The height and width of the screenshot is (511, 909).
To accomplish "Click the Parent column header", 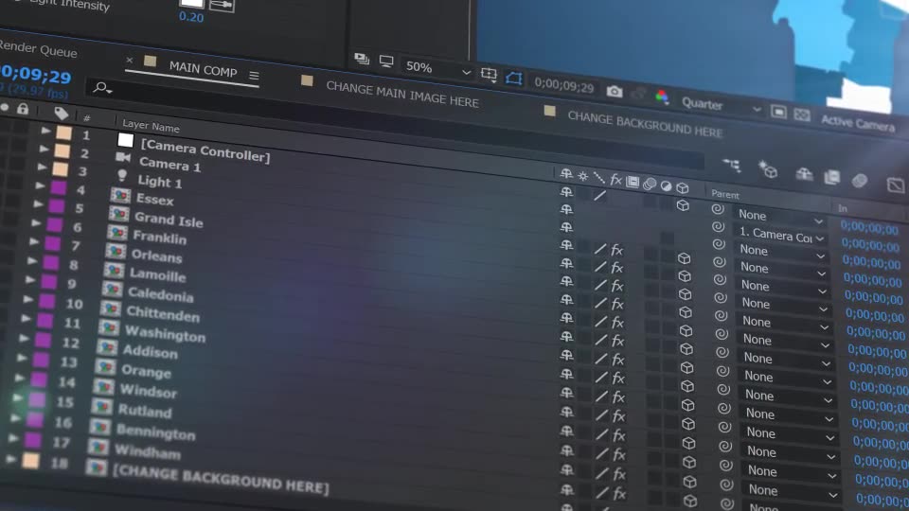I will 725,194.
